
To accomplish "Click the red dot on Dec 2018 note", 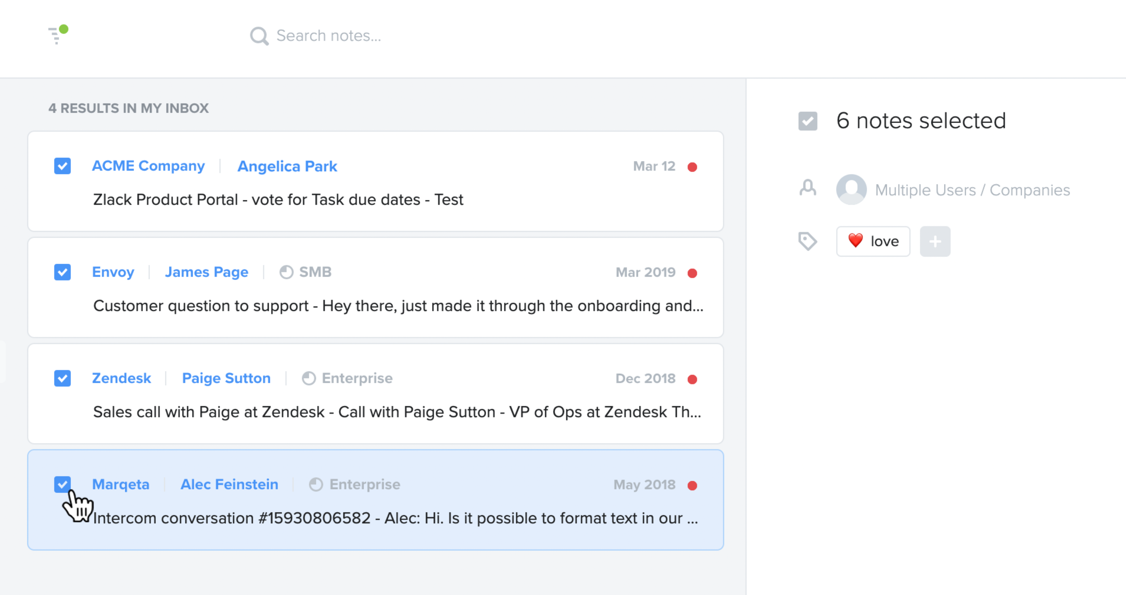I will click(692, 379).
